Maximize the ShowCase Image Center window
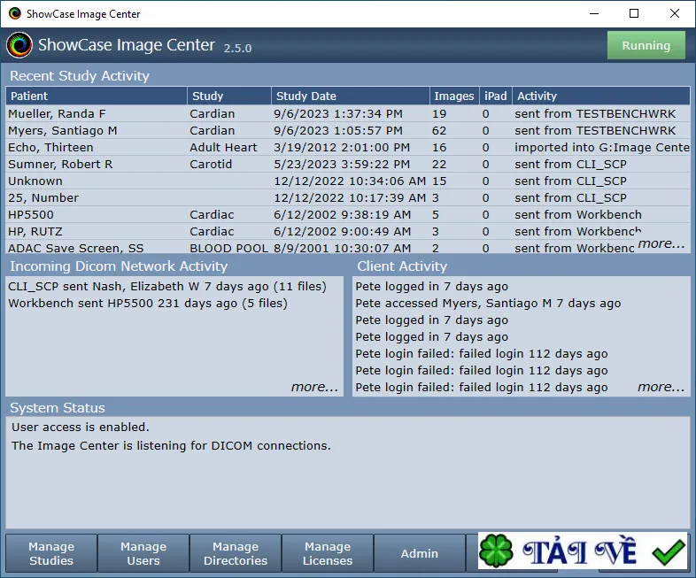The width and height of the screenshot is (696, 578). pyautogui.click(x=634, y=13)
